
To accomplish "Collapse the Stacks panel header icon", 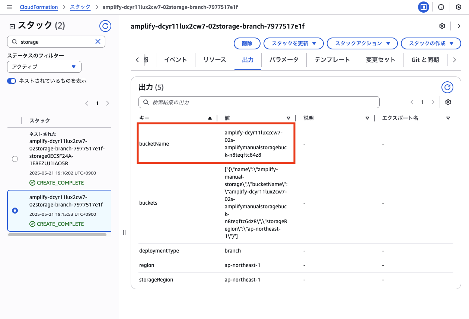I will click(12, 26).
